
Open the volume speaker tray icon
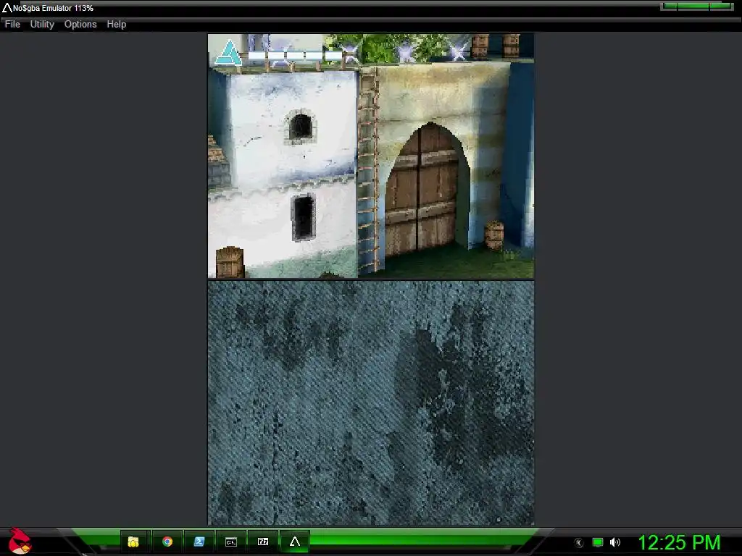pyautogui.click(x=614, y=542)
